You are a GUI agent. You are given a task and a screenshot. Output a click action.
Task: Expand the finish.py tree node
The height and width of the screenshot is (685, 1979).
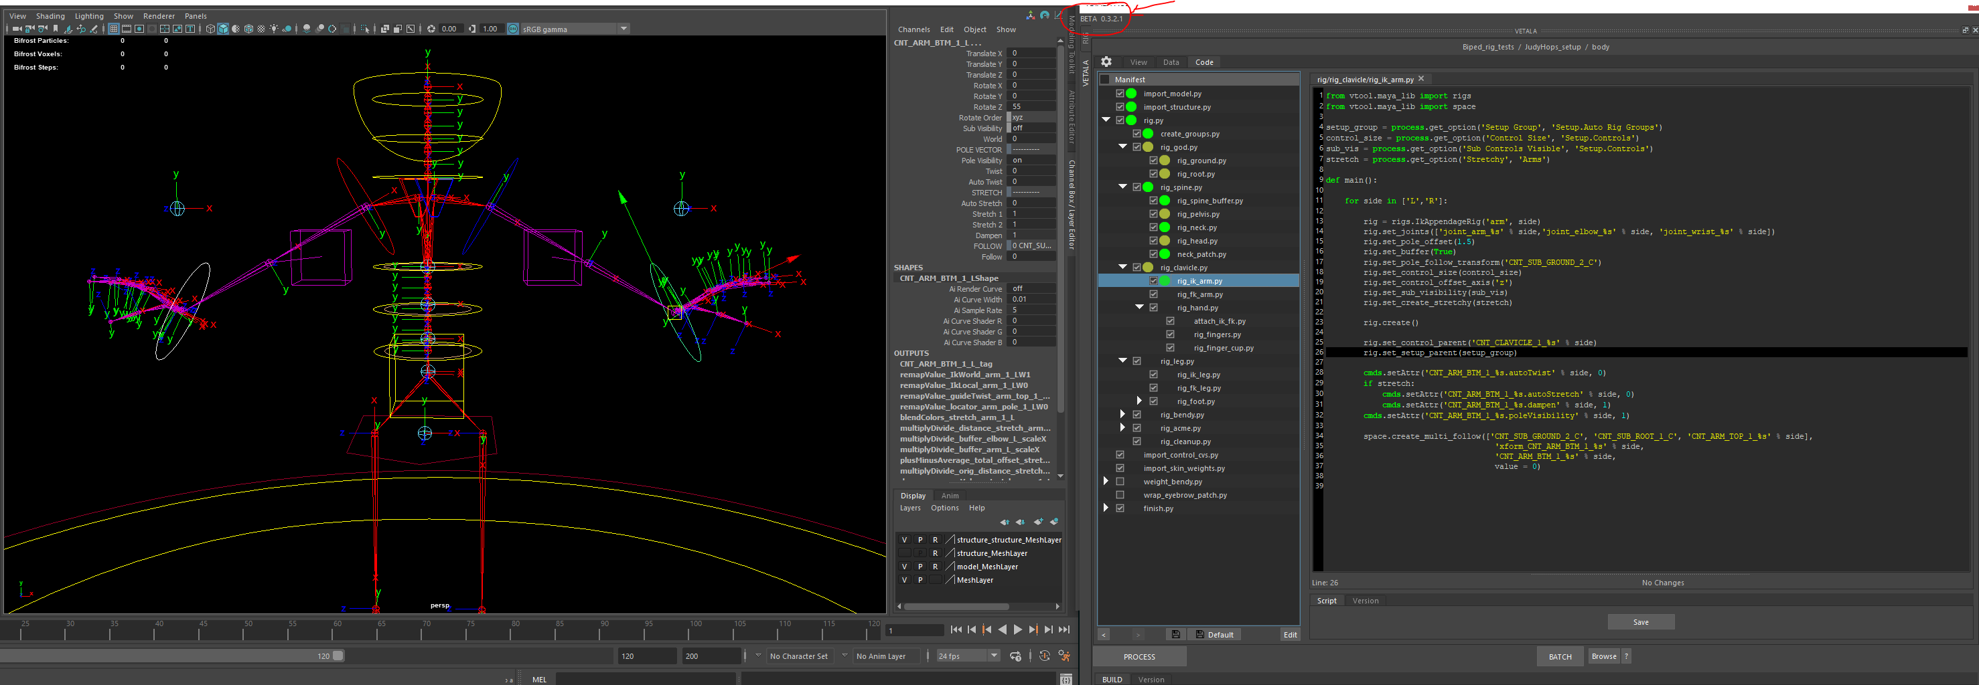point(1106,508)
